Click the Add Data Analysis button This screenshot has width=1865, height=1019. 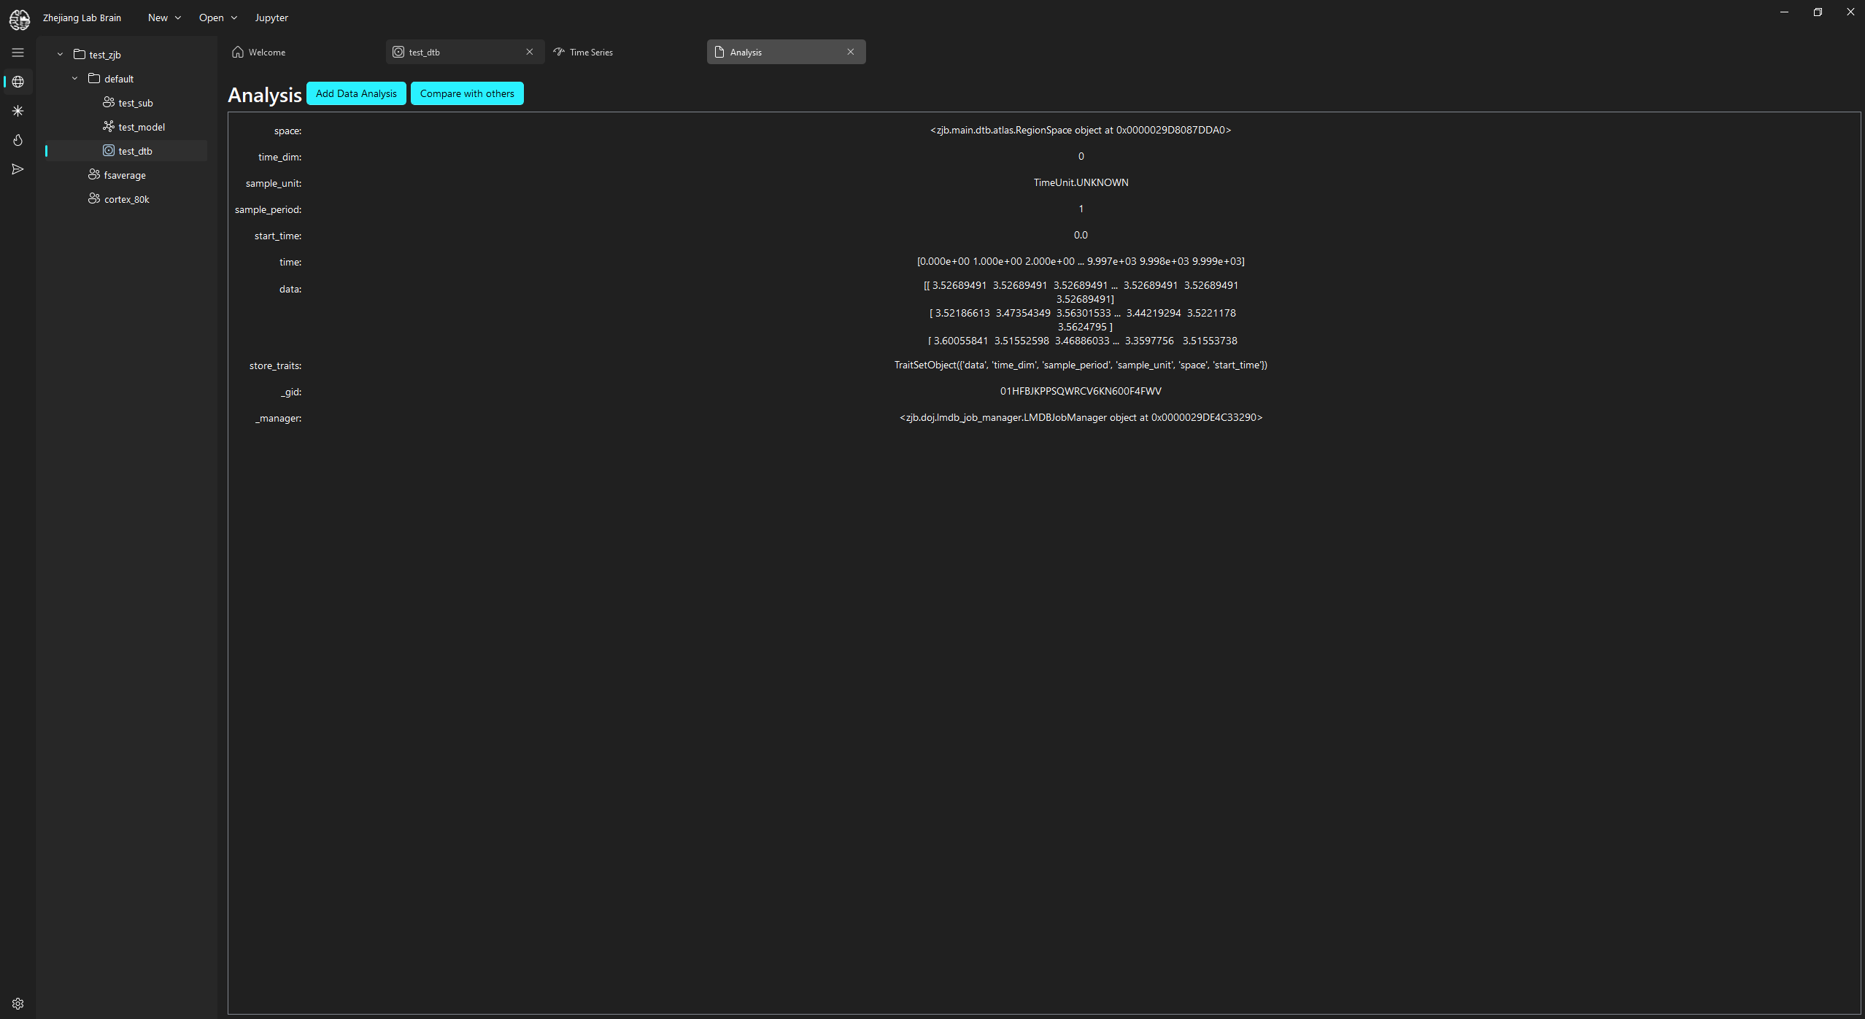(356, 93)
